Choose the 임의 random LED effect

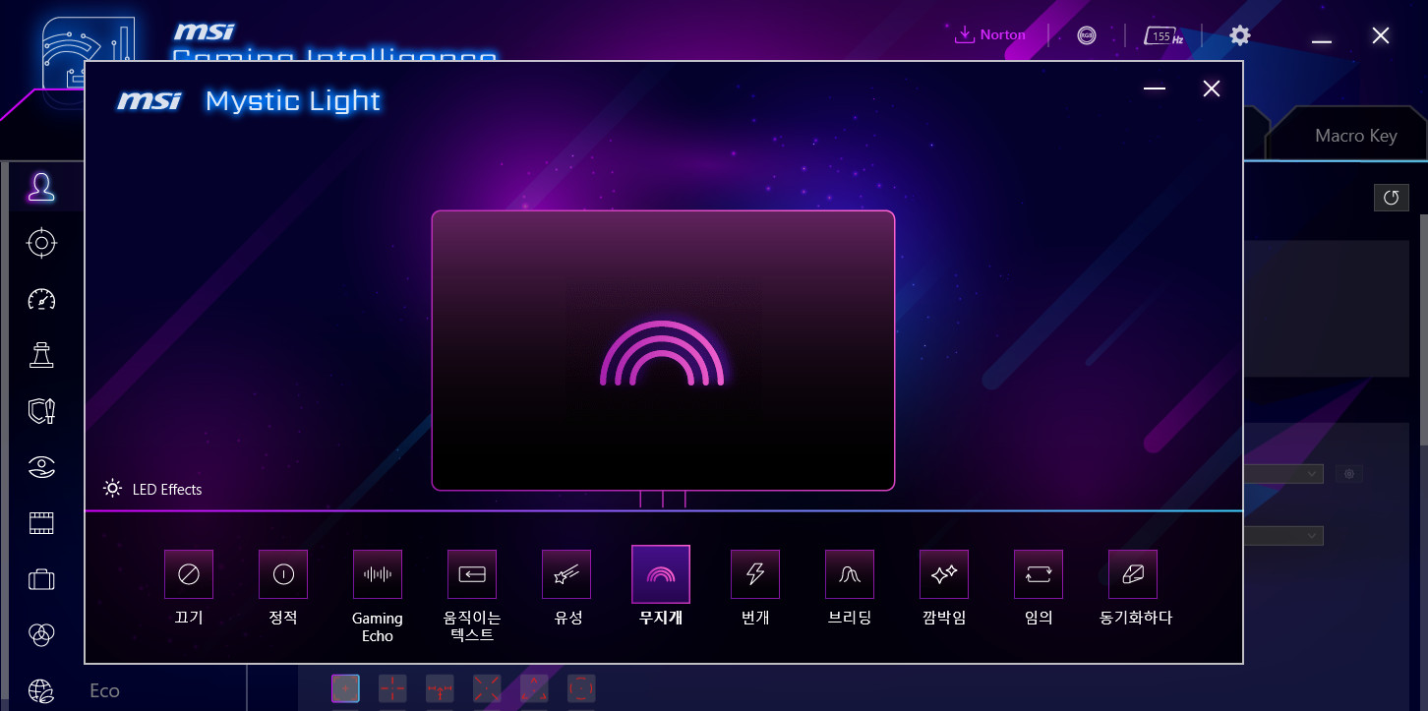click(1039, 574)
